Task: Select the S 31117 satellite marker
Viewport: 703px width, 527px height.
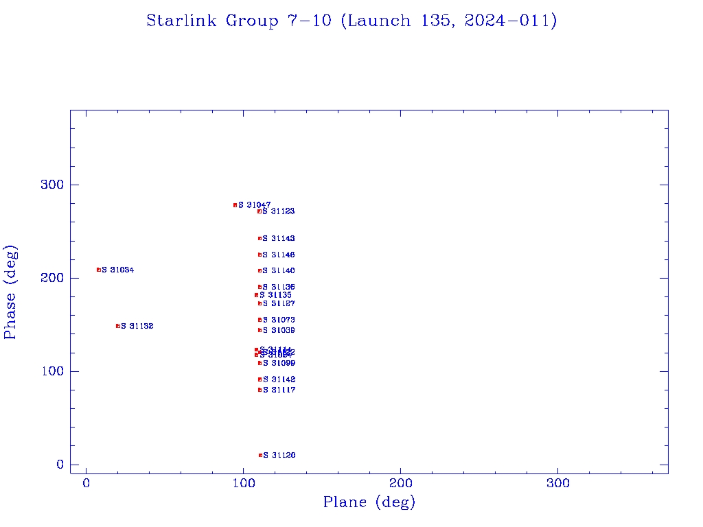Action: (260, 390)
